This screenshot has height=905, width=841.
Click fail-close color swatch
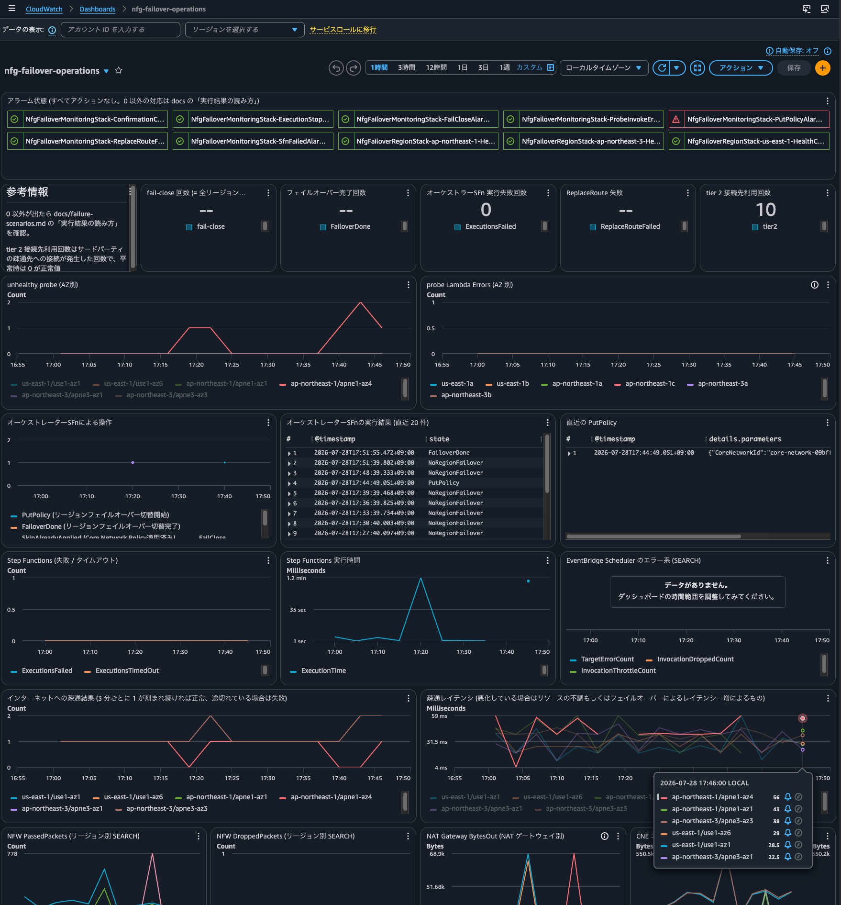pos(189,227)
